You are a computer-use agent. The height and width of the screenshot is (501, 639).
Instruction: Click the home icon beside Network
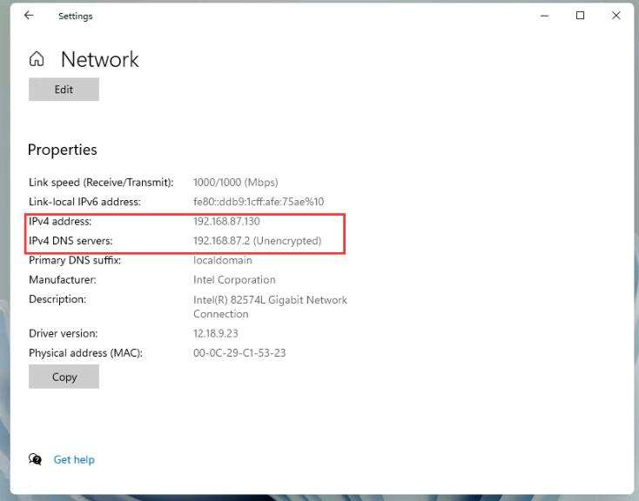(37, 59)
